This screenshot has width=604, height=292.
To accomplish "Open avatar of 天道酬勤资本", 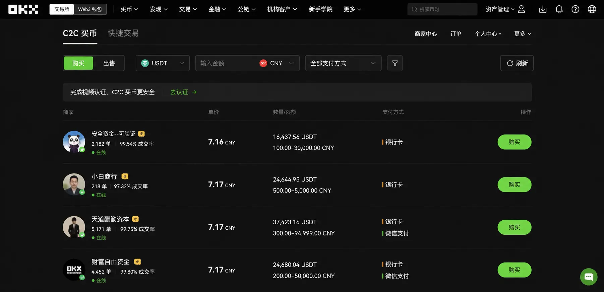I will click(x=74, y=227).
